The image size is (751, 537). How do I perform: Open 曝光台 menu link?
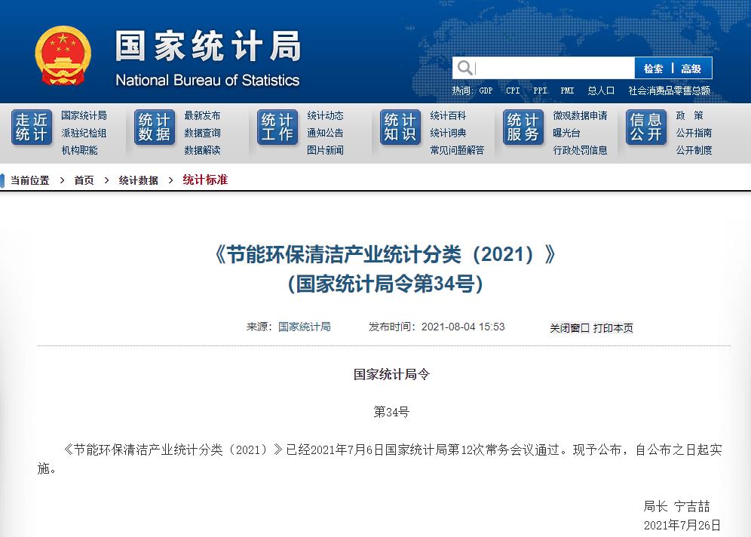tap(566, 133)
